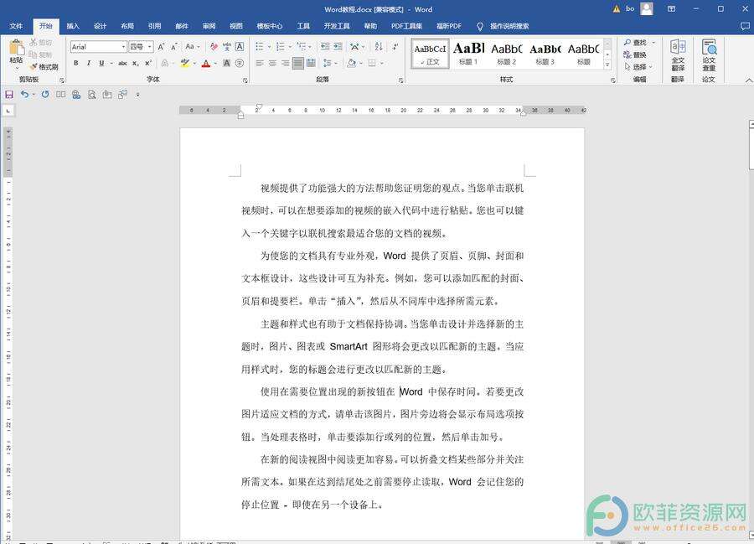Image resolution: width=754 pixels, height=544 pixels.
Task: Switch to the 审阅 (Review) tab
Action: (x=209, y=26)
